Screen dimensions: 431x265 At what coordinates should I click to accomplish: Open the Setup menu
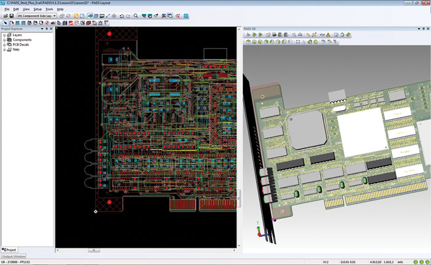click(38, 9)
